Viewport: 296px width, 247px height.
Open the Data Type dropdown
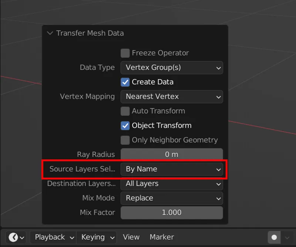click(x=172, y=68)
